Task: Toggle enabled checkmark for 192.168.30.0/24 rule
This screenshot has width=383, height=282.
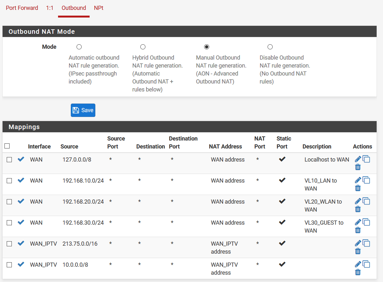Action: pyautogui.click(x=21, y=222)
